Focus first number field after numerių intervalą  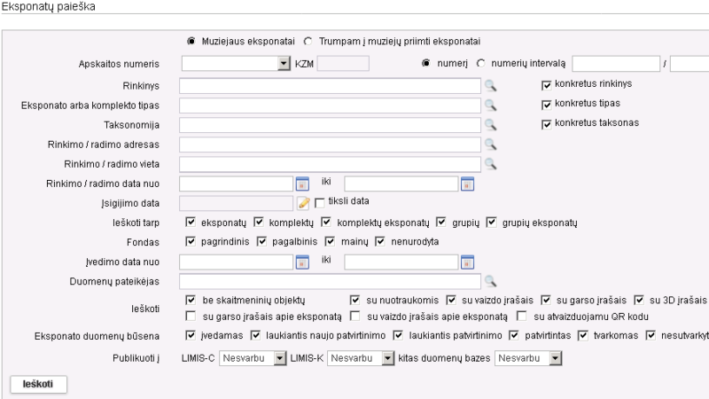click(x=616, y=63)
